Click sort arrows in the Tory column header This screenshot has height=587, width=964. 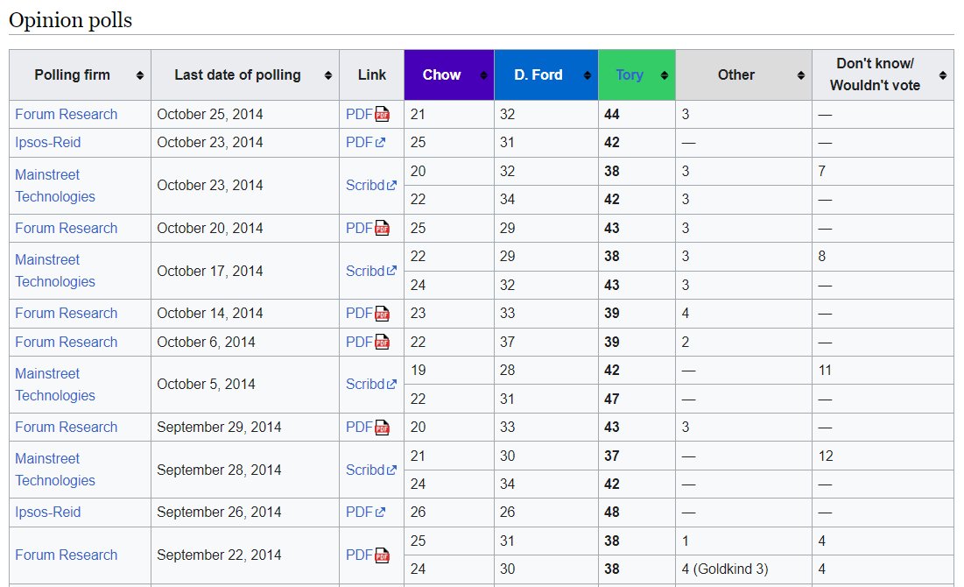point(665,75)
